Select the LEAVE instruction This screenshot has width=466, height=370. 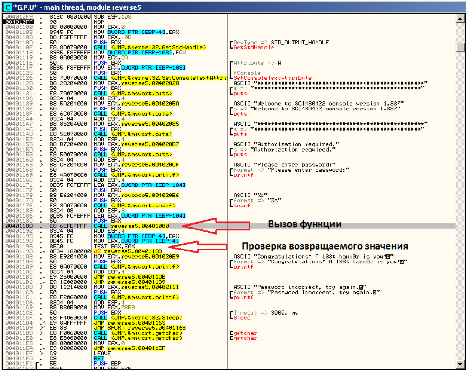click(x=102, y=353)
